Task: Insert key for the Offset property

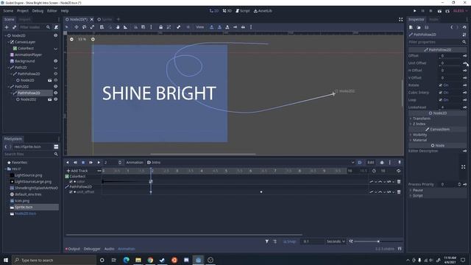Action: [464, 56]
